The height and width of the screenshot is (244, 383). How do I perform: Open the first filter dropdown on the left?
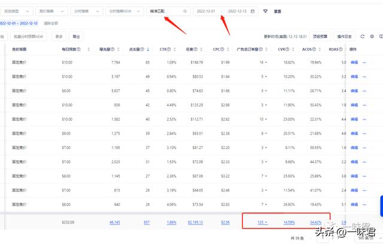(x=16, y=11)
